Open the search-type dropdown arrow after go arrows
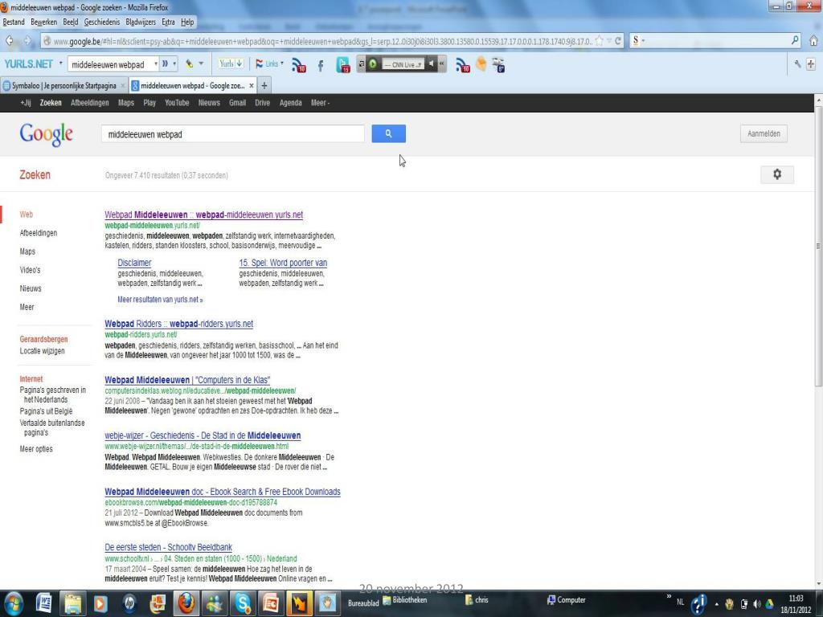The image size is (823, 617). [x=174, y=64]
